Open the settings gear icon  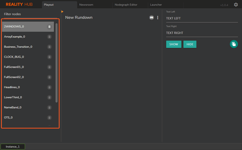(236, 5)
